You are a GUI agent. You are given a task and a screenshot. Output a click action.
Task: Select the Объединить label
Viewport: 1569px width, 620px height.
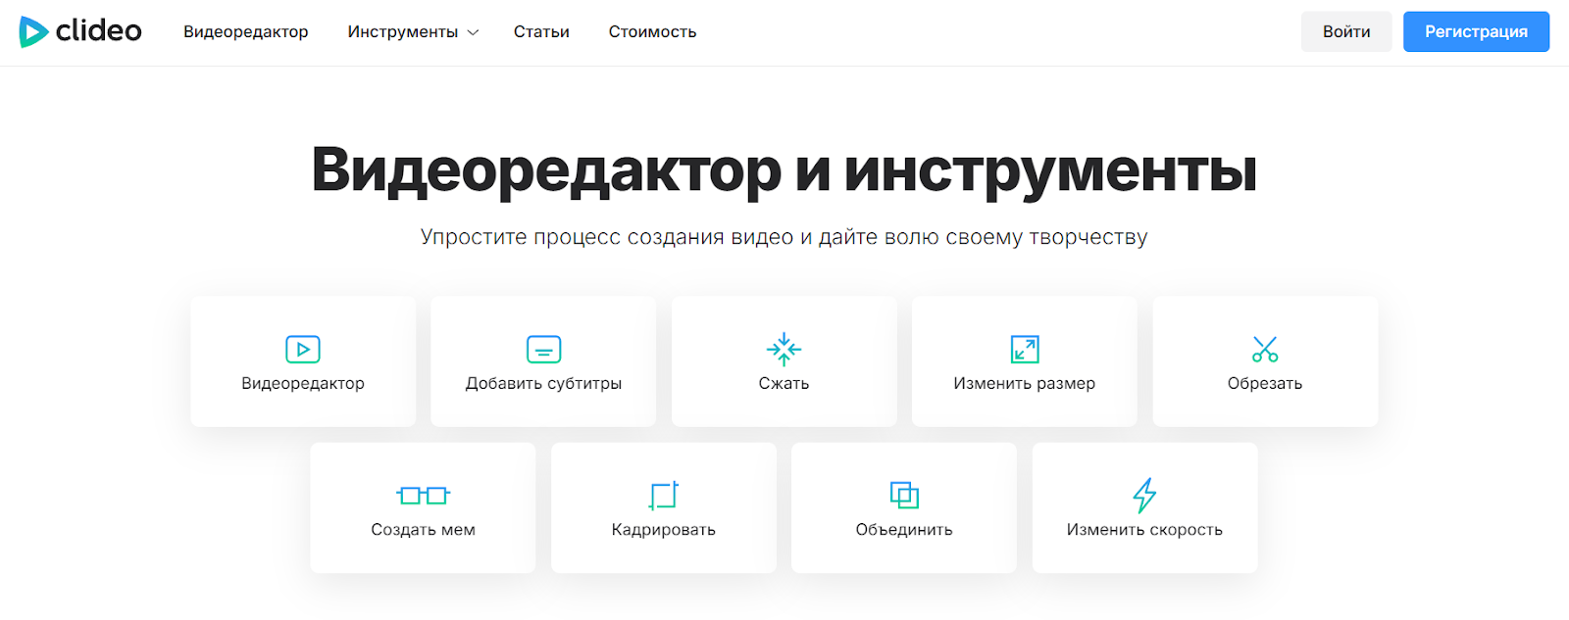[904, 529]
